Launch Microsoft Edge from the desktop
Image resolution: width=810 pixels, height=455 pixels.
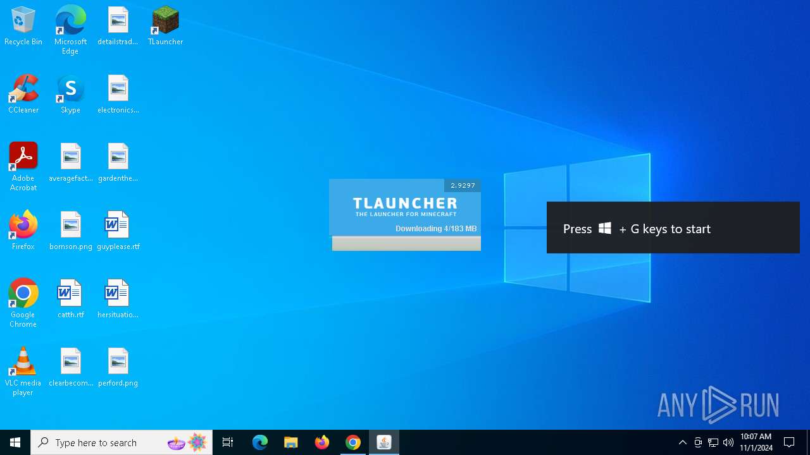pyautogui.click(x=70, y=30)
